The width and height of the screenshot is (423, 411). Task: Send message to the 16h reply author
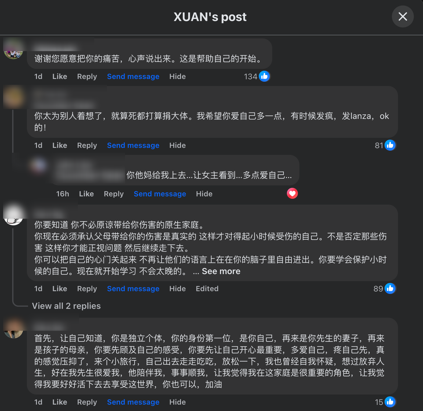pos(160,194)
